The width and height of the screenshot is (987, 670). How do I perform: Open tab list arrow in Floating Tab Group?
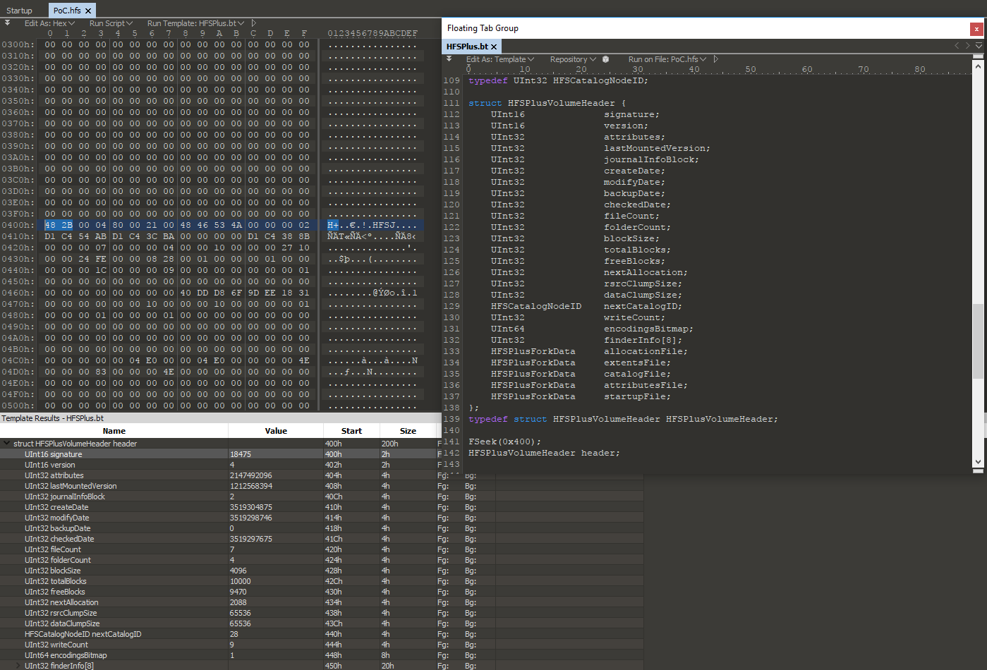click(x=979, y=46)
